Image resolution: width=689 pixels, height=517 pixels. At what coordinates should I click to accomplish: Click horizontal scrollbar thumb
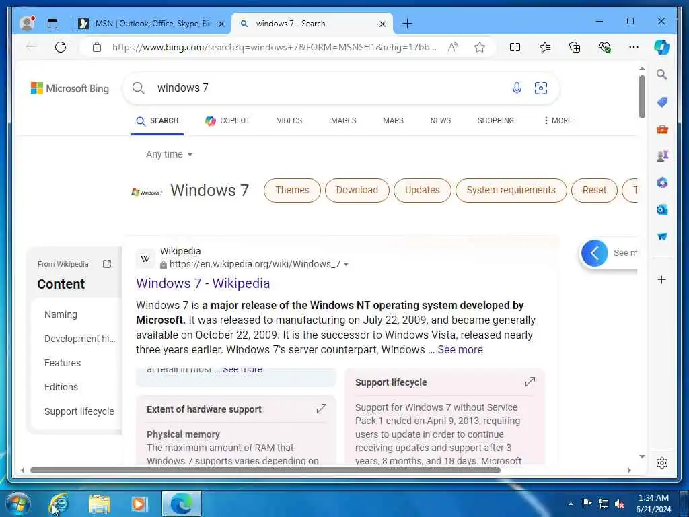(265, 470)
